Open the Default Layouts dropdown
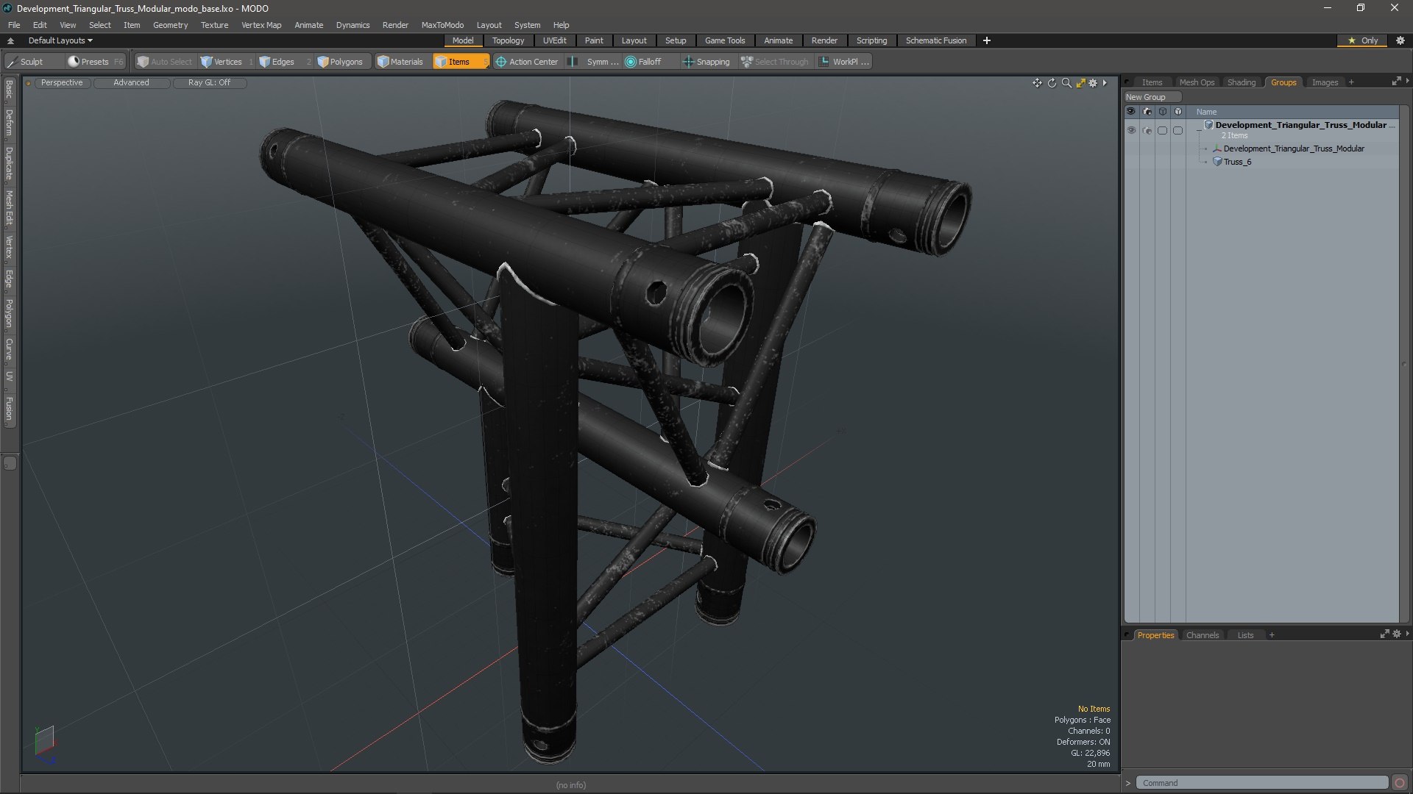Viewport: 1413px width, 794px height. pyautogui.click(x=60, y=40)
